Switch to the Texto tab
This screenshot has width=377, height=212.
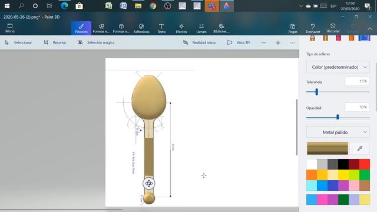coord(161,28)
